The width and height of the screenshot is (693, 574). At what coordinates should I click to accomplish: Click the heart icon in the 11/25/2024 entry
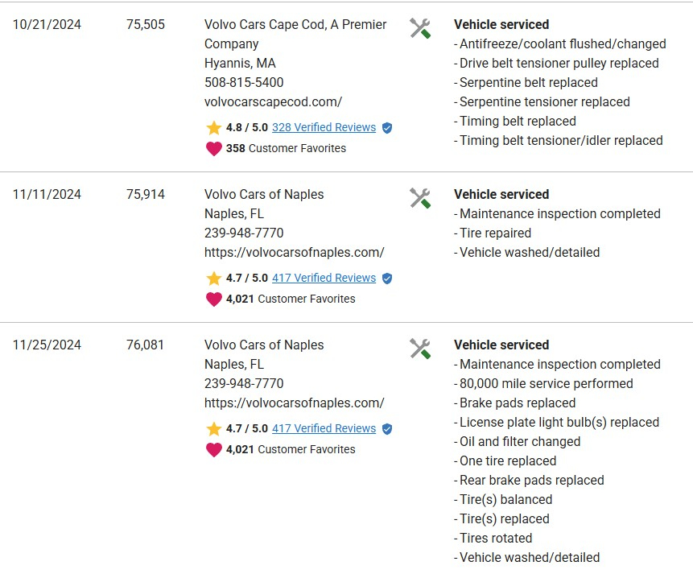(213, 450)
